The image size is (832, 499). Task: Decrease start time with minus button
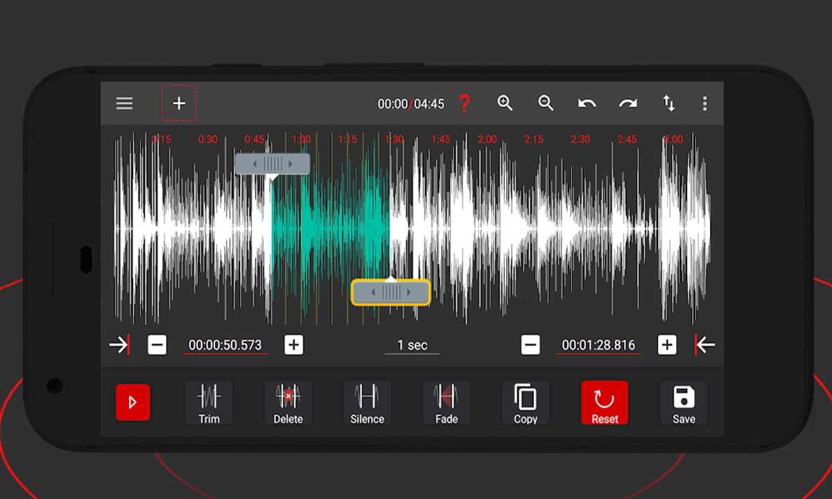point(157,344)
